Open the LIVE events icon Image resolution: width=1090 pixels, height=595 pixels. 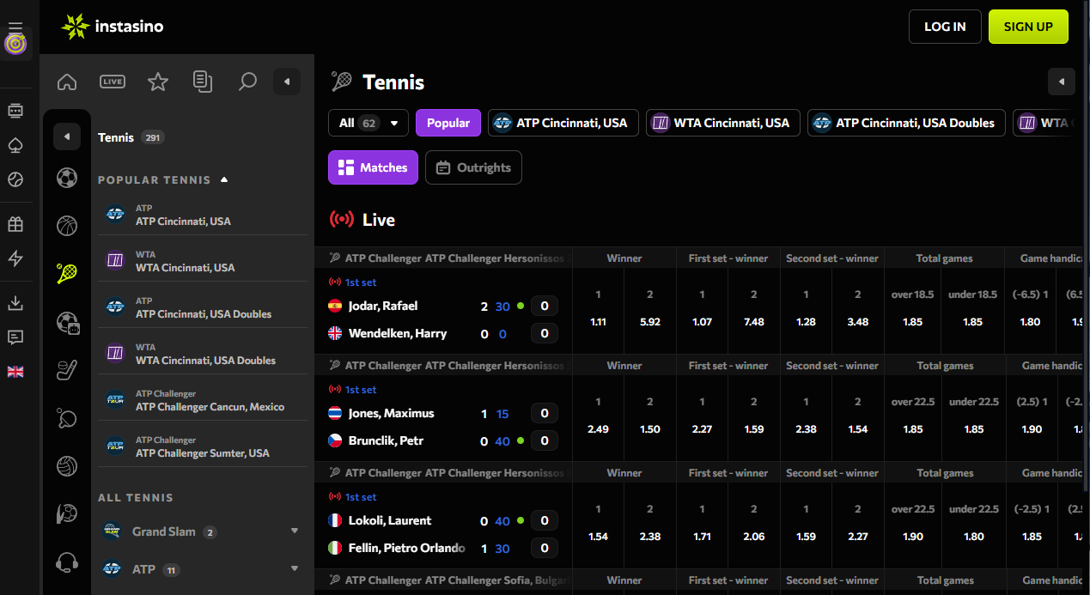[113, 82]
